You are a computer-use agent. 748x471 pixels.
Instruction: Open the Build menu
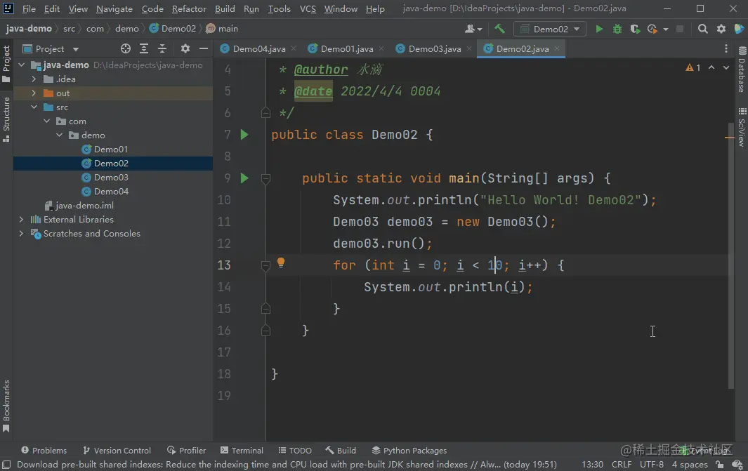[225, 8]
